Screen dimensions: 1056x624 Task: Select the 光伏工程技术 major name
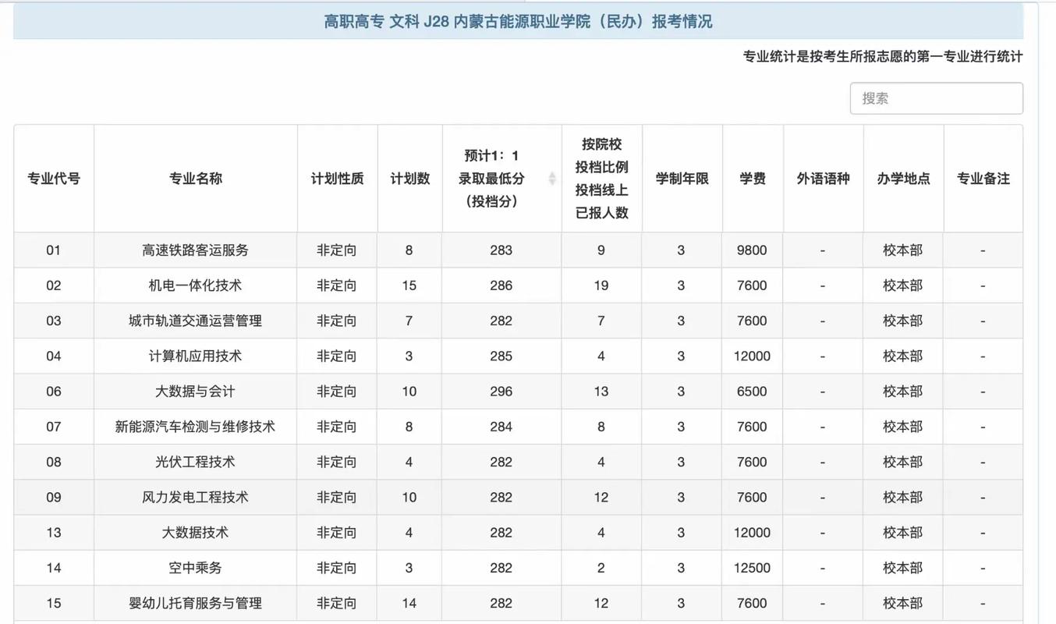tap(196, 462)
